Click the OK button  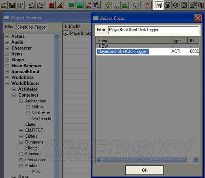pyautogui.click(x=145, y=170)
